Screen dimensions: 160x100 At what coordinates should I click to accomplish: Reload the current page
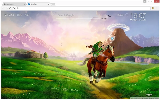point(10,8)
